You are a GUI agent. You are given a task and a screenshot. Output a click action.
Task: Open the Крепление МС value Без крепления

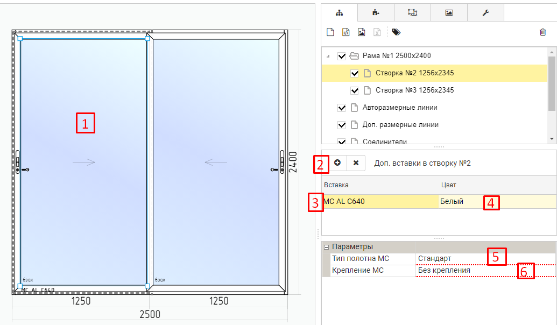pyautogui.click(x=485, y=270)
